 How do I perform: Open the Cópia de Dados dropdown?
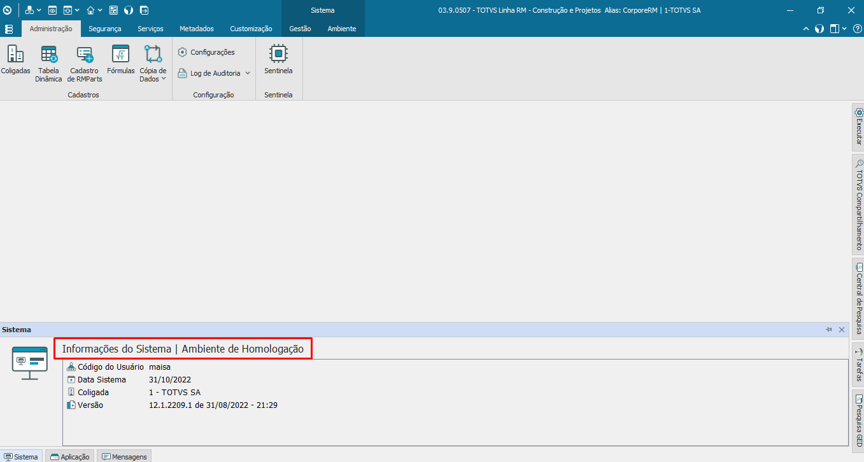(x=153, y=64)
